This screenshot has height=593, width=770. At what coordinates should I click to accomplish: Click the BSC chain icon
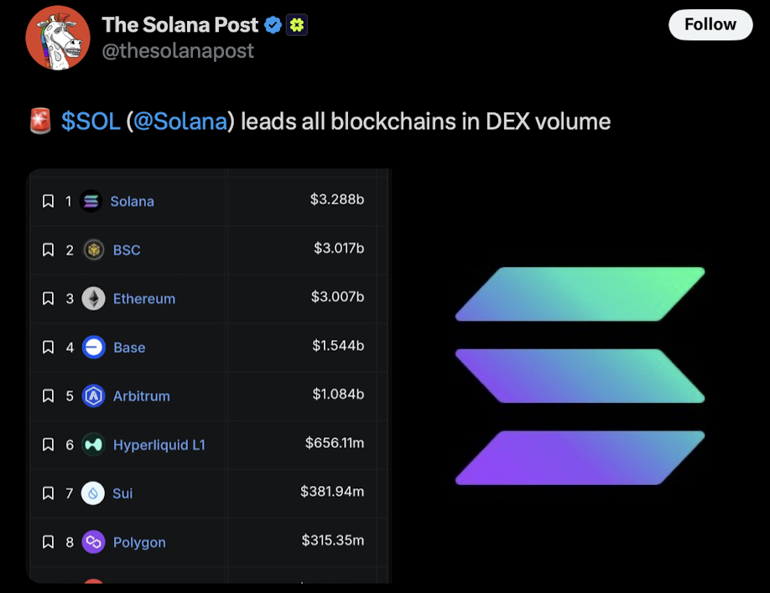tap(92, 250)
